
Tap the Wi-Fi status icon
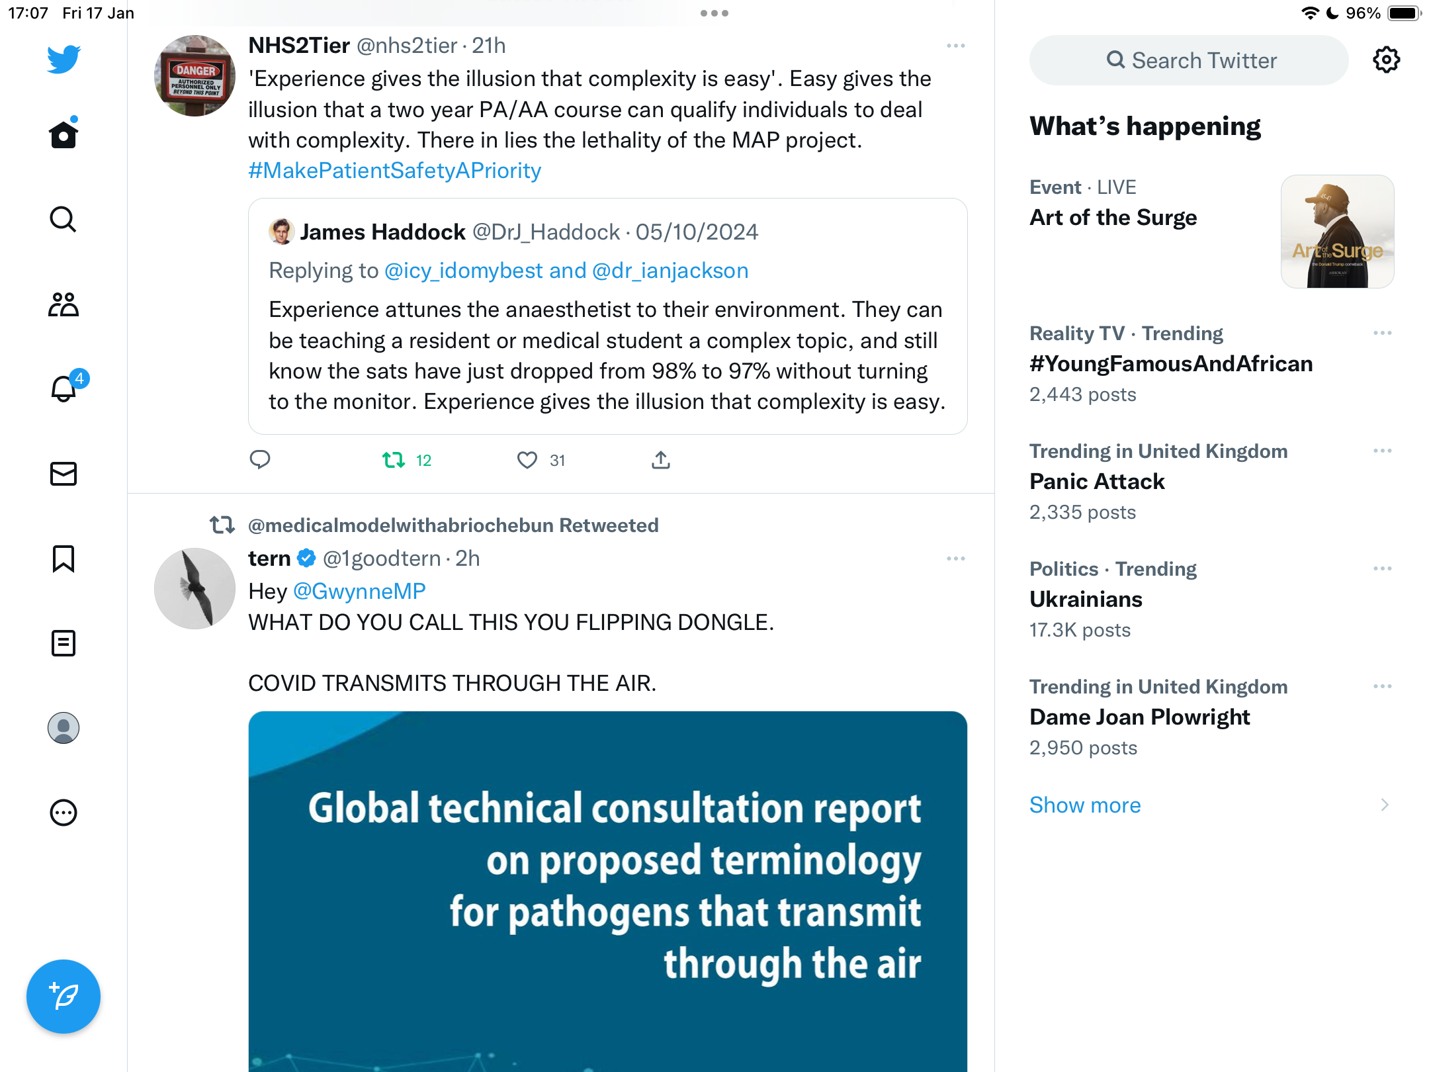[x=1309, y=13]
